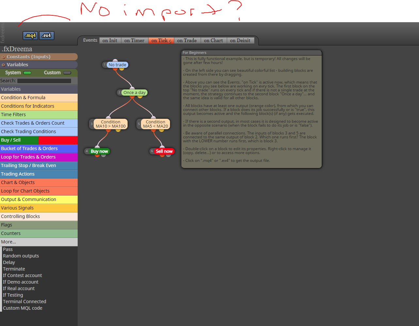Focus the block Search field

[44, 81]
